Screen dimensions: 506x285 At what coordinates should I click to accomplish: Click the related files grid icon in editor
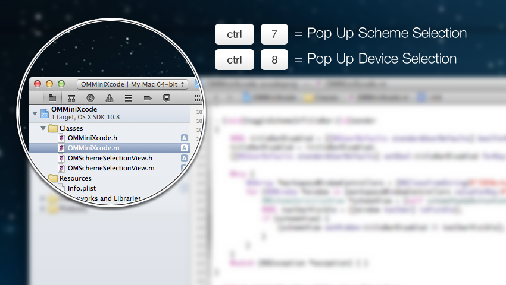point(198,98)
